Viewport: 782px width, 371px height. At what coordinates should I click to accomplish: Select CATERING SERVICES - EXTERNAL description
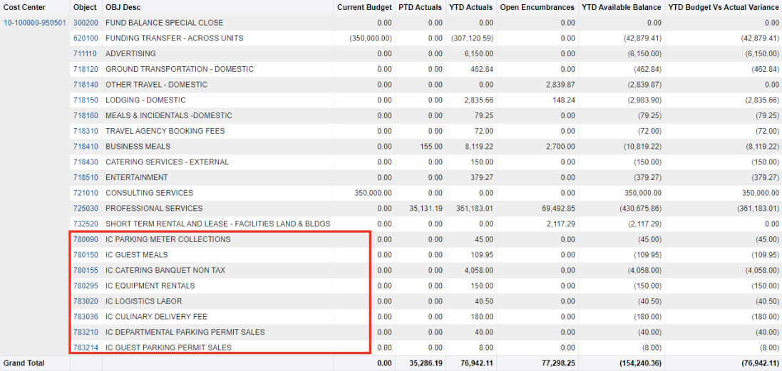click(x=167, y=162)
